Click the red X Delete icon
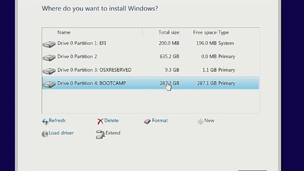 [x=100, y=122]
